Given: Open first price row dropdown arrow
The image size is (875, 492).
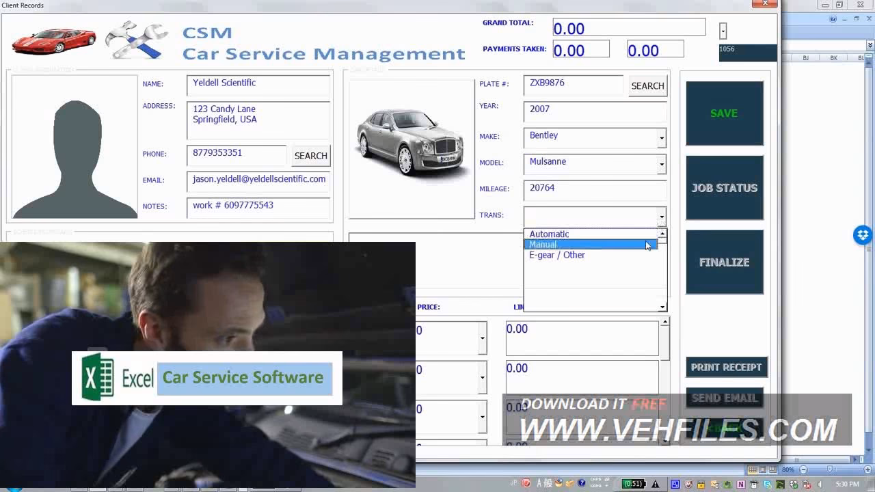Looking at the screenshot, I should 483,338.
